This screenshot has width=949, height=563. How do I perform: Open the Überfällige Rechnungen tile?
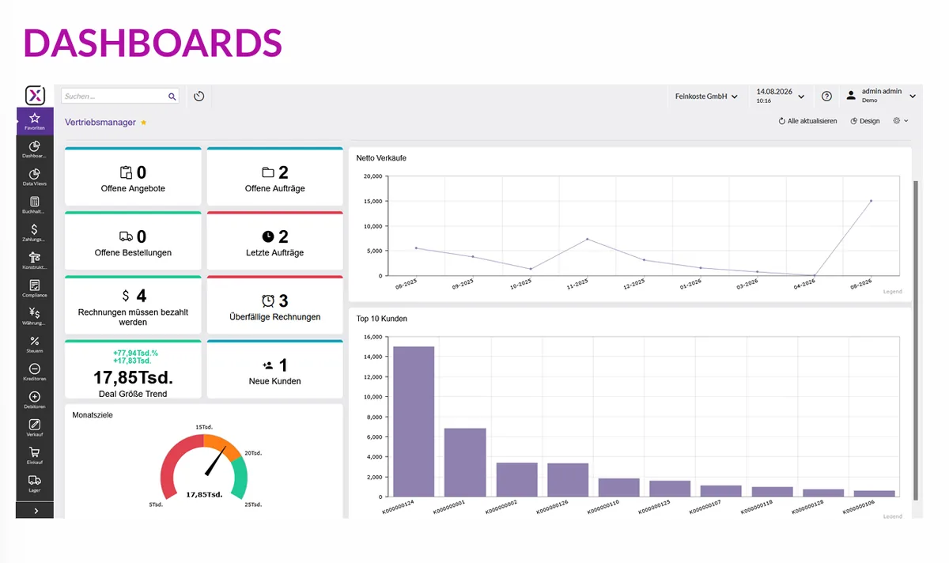[x=275, y=306]
